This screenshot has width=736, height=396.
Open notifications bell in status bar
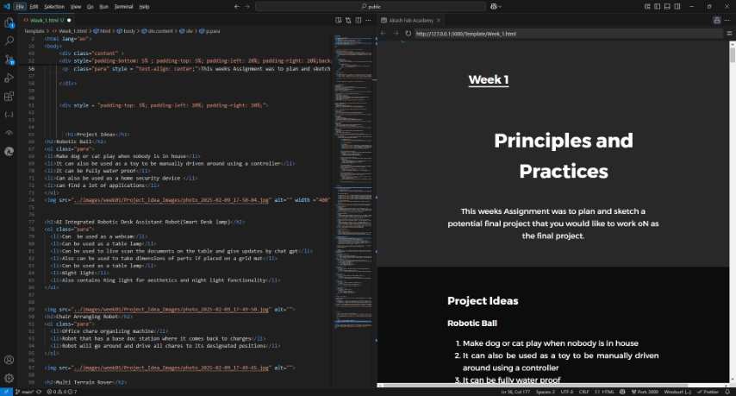click(x=727, y=392)
